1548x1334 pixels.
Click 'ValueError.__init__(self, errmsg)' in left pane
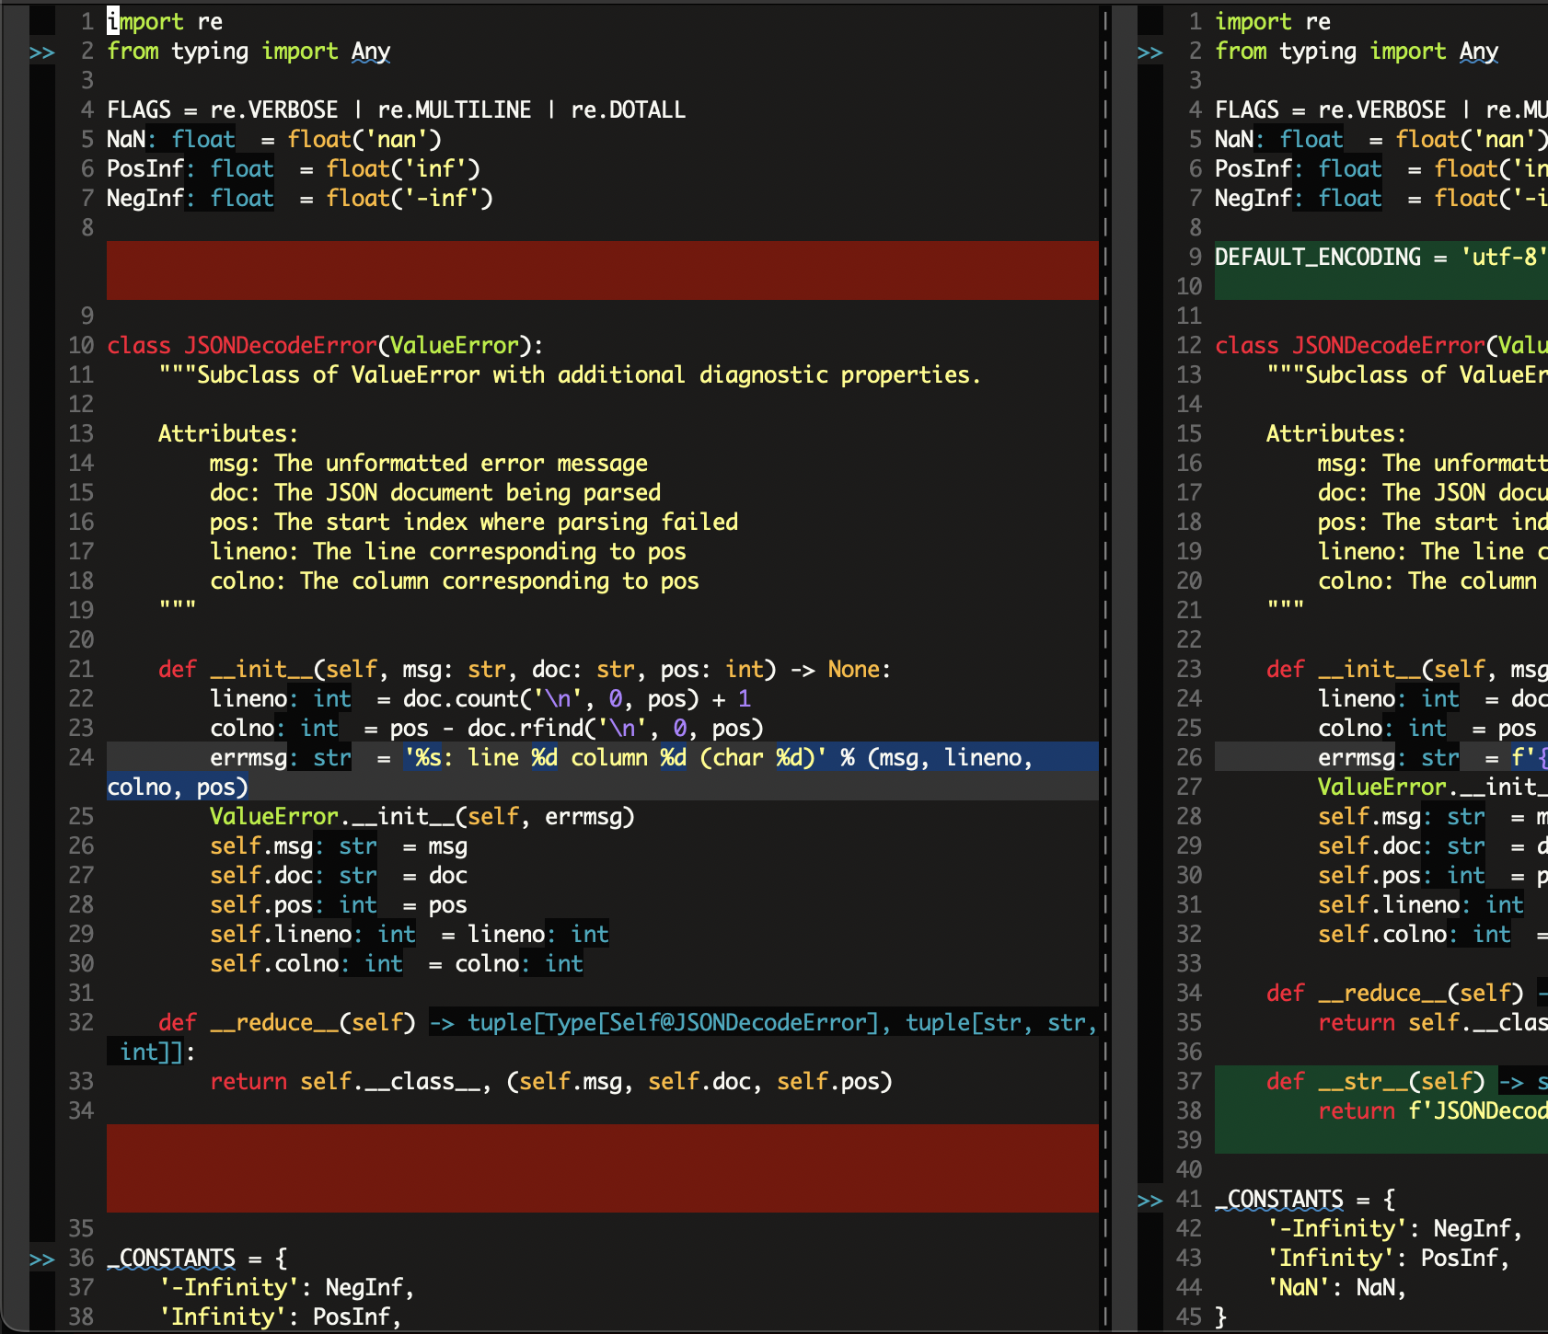pyautogui.click(x=422, y=817)
